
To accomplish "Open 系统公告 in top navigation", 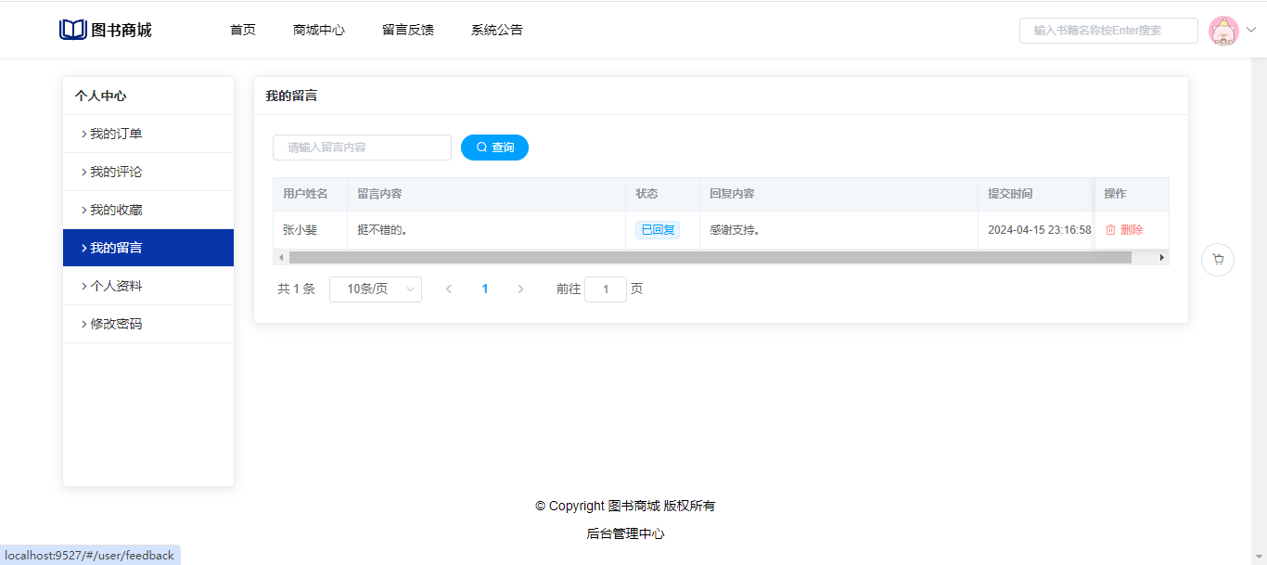I will click(x=496, y=30).
